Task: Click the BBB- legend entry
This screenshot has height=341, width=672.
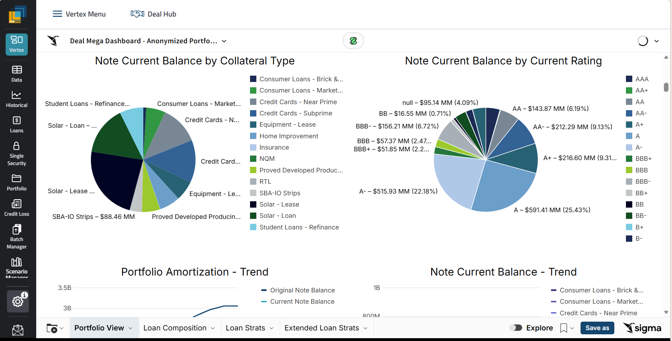Action: click(x=638, y=182)
